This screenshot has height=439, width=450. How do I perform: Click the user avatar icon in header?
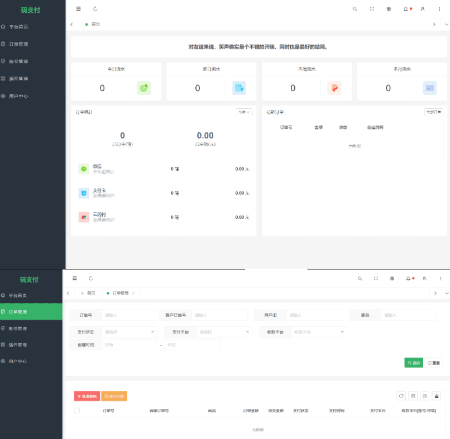click(x=423, y=9)
